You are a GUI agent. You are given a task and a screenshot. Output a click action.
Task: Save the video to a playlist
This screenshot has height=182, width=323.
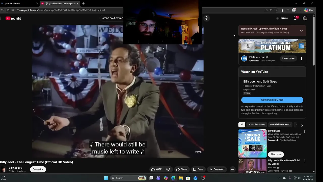click(198, 169)
